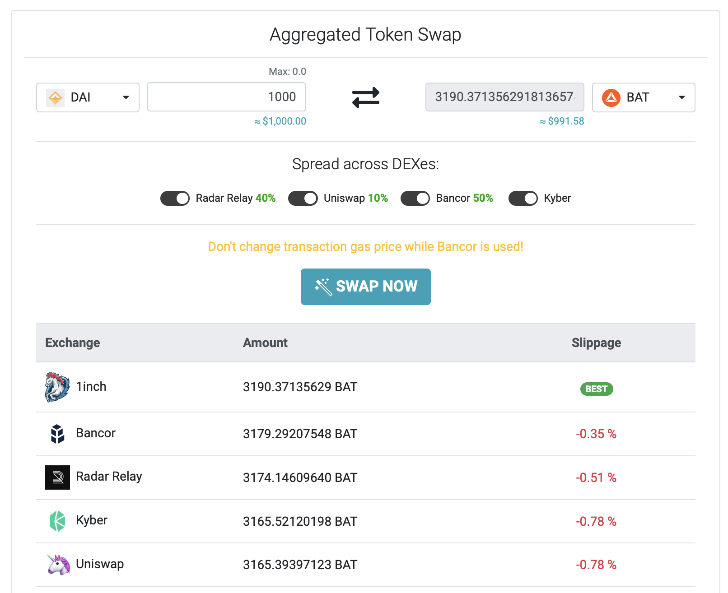Click the swap direction arrows icon

(366, 97)
